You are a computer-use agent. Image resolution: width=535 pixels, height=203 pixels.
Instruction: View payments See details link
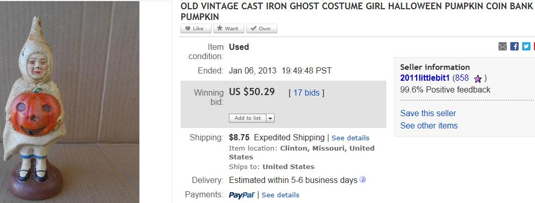coord(280,195)
